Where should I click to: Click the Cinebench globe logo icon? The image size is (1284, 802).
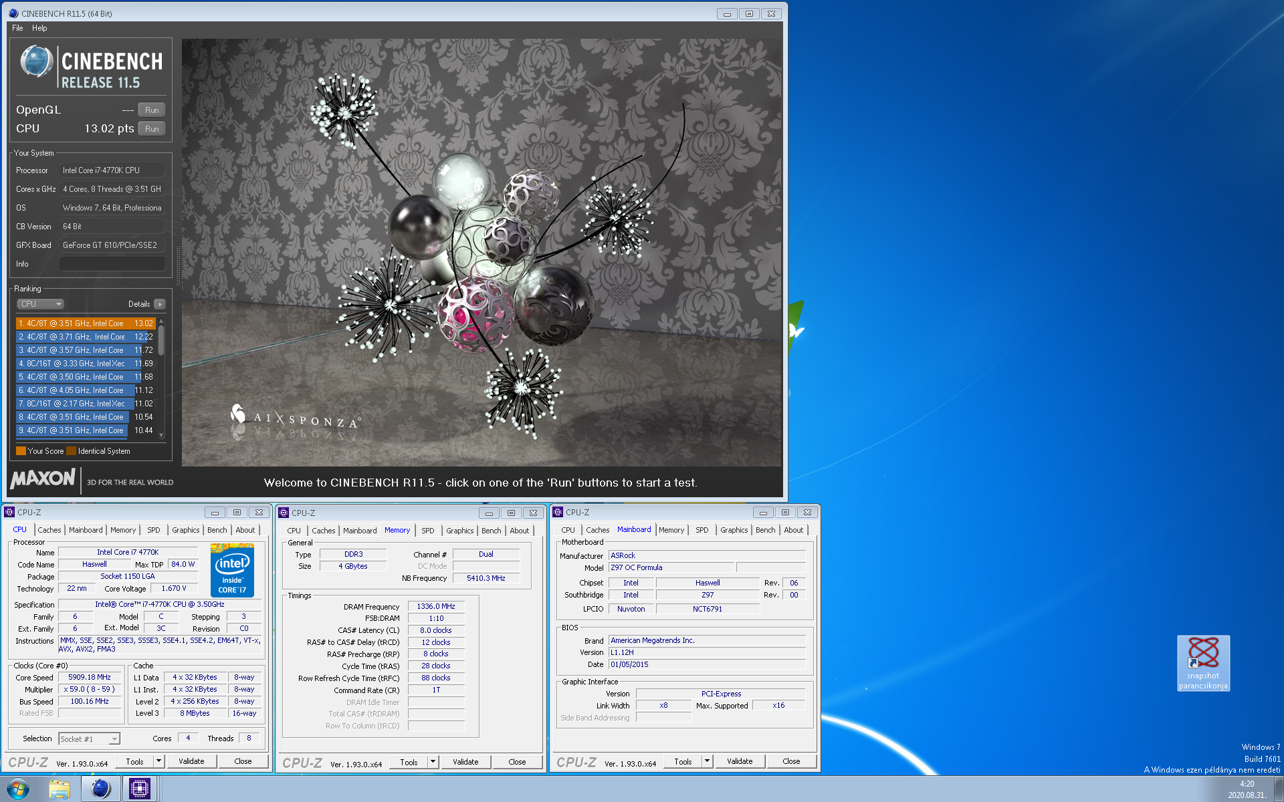[x=36, y=62]
